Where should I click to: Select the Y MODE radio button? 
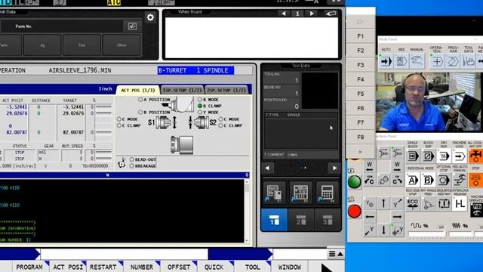coord(200,113)
